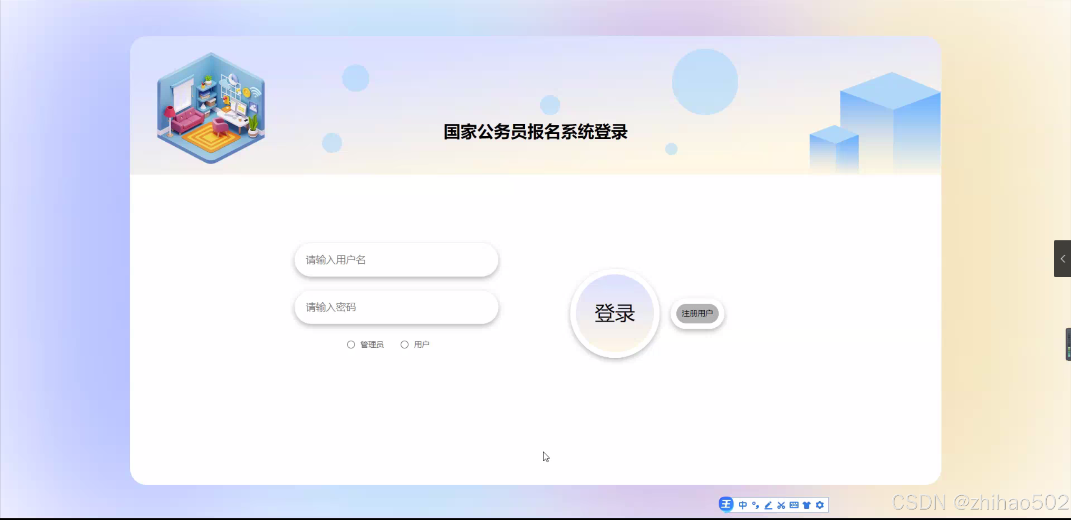Click the small dark widget at right edge
The height and width of the screenshot is (520, 1071).
point(1068,344)
